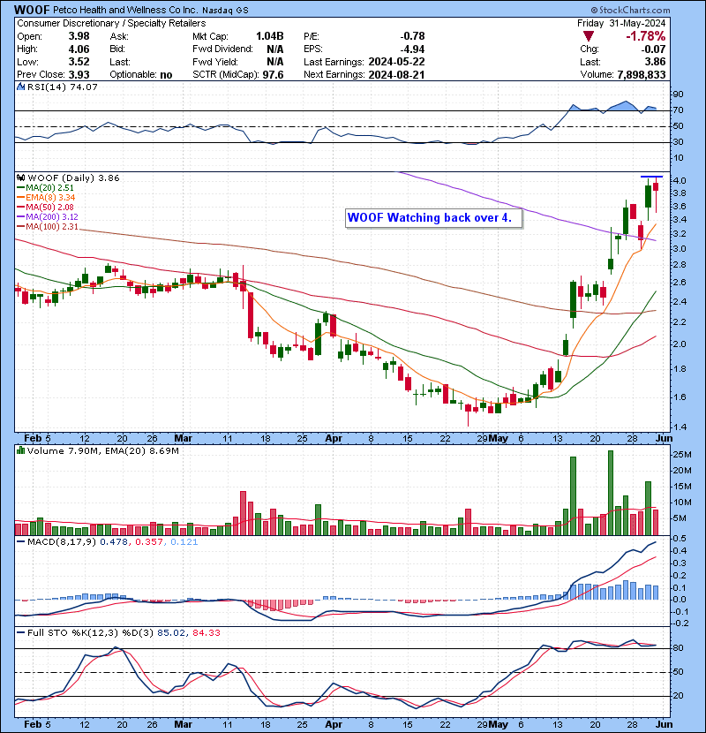
Task: Click the Consumer Discretionary / Specialty Retailers text
Action: click(x=111, y=23)
